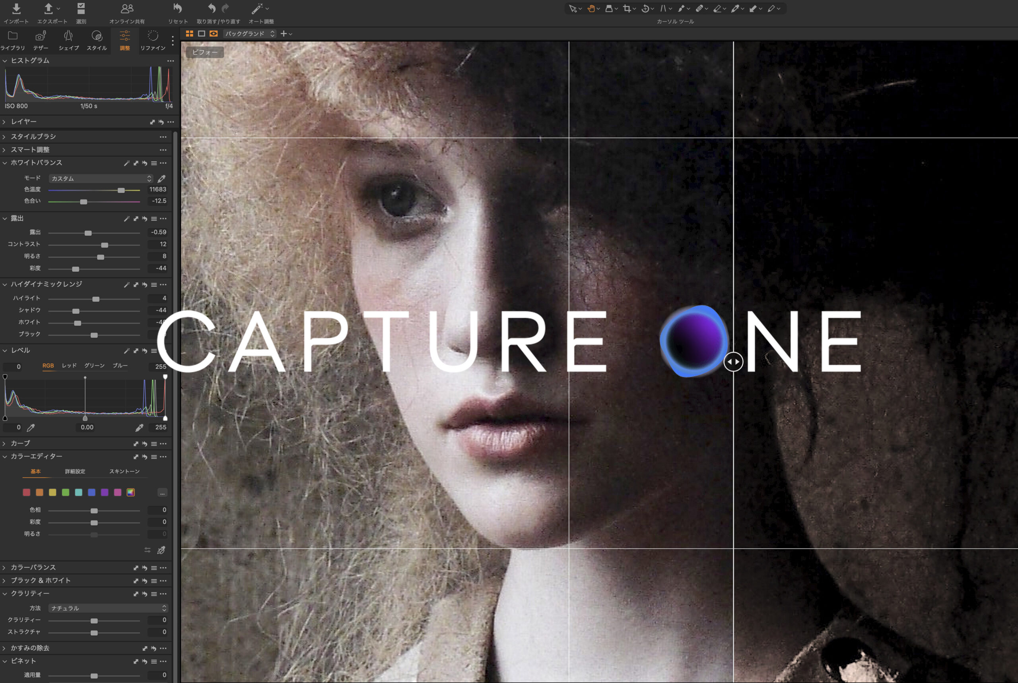Click the ビフォー label button
Viewport: 1018px width, 683px height.
pyautogui.click(x=205, y=52)
